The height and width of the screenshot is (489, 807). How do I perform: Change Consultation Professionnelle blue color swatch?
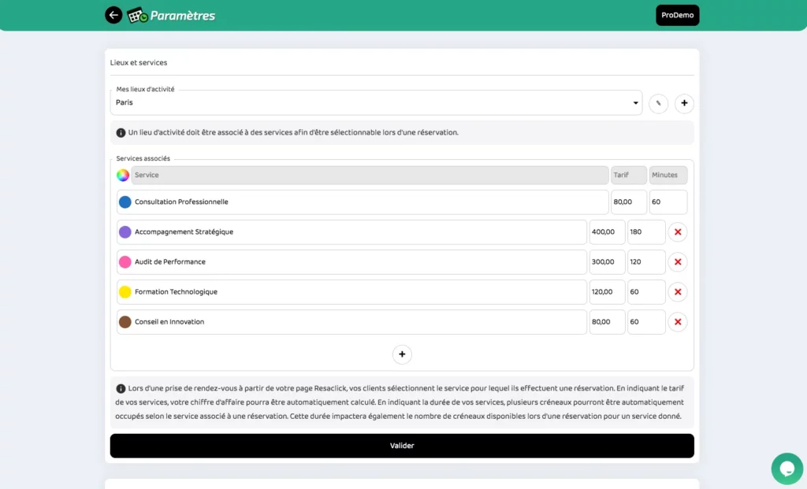tap(125, 202)
